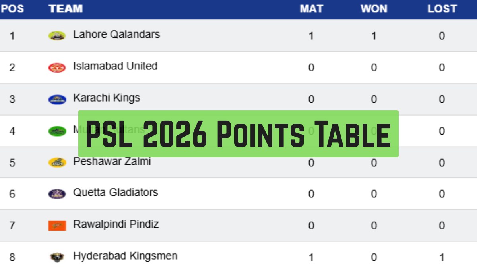Click the Peshawar Zalmi team name
The height and width of the screenshot is (268, 477).
tap(112, 162)
